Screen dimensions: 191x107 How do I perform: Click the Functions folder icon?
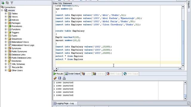coord(9,29)
